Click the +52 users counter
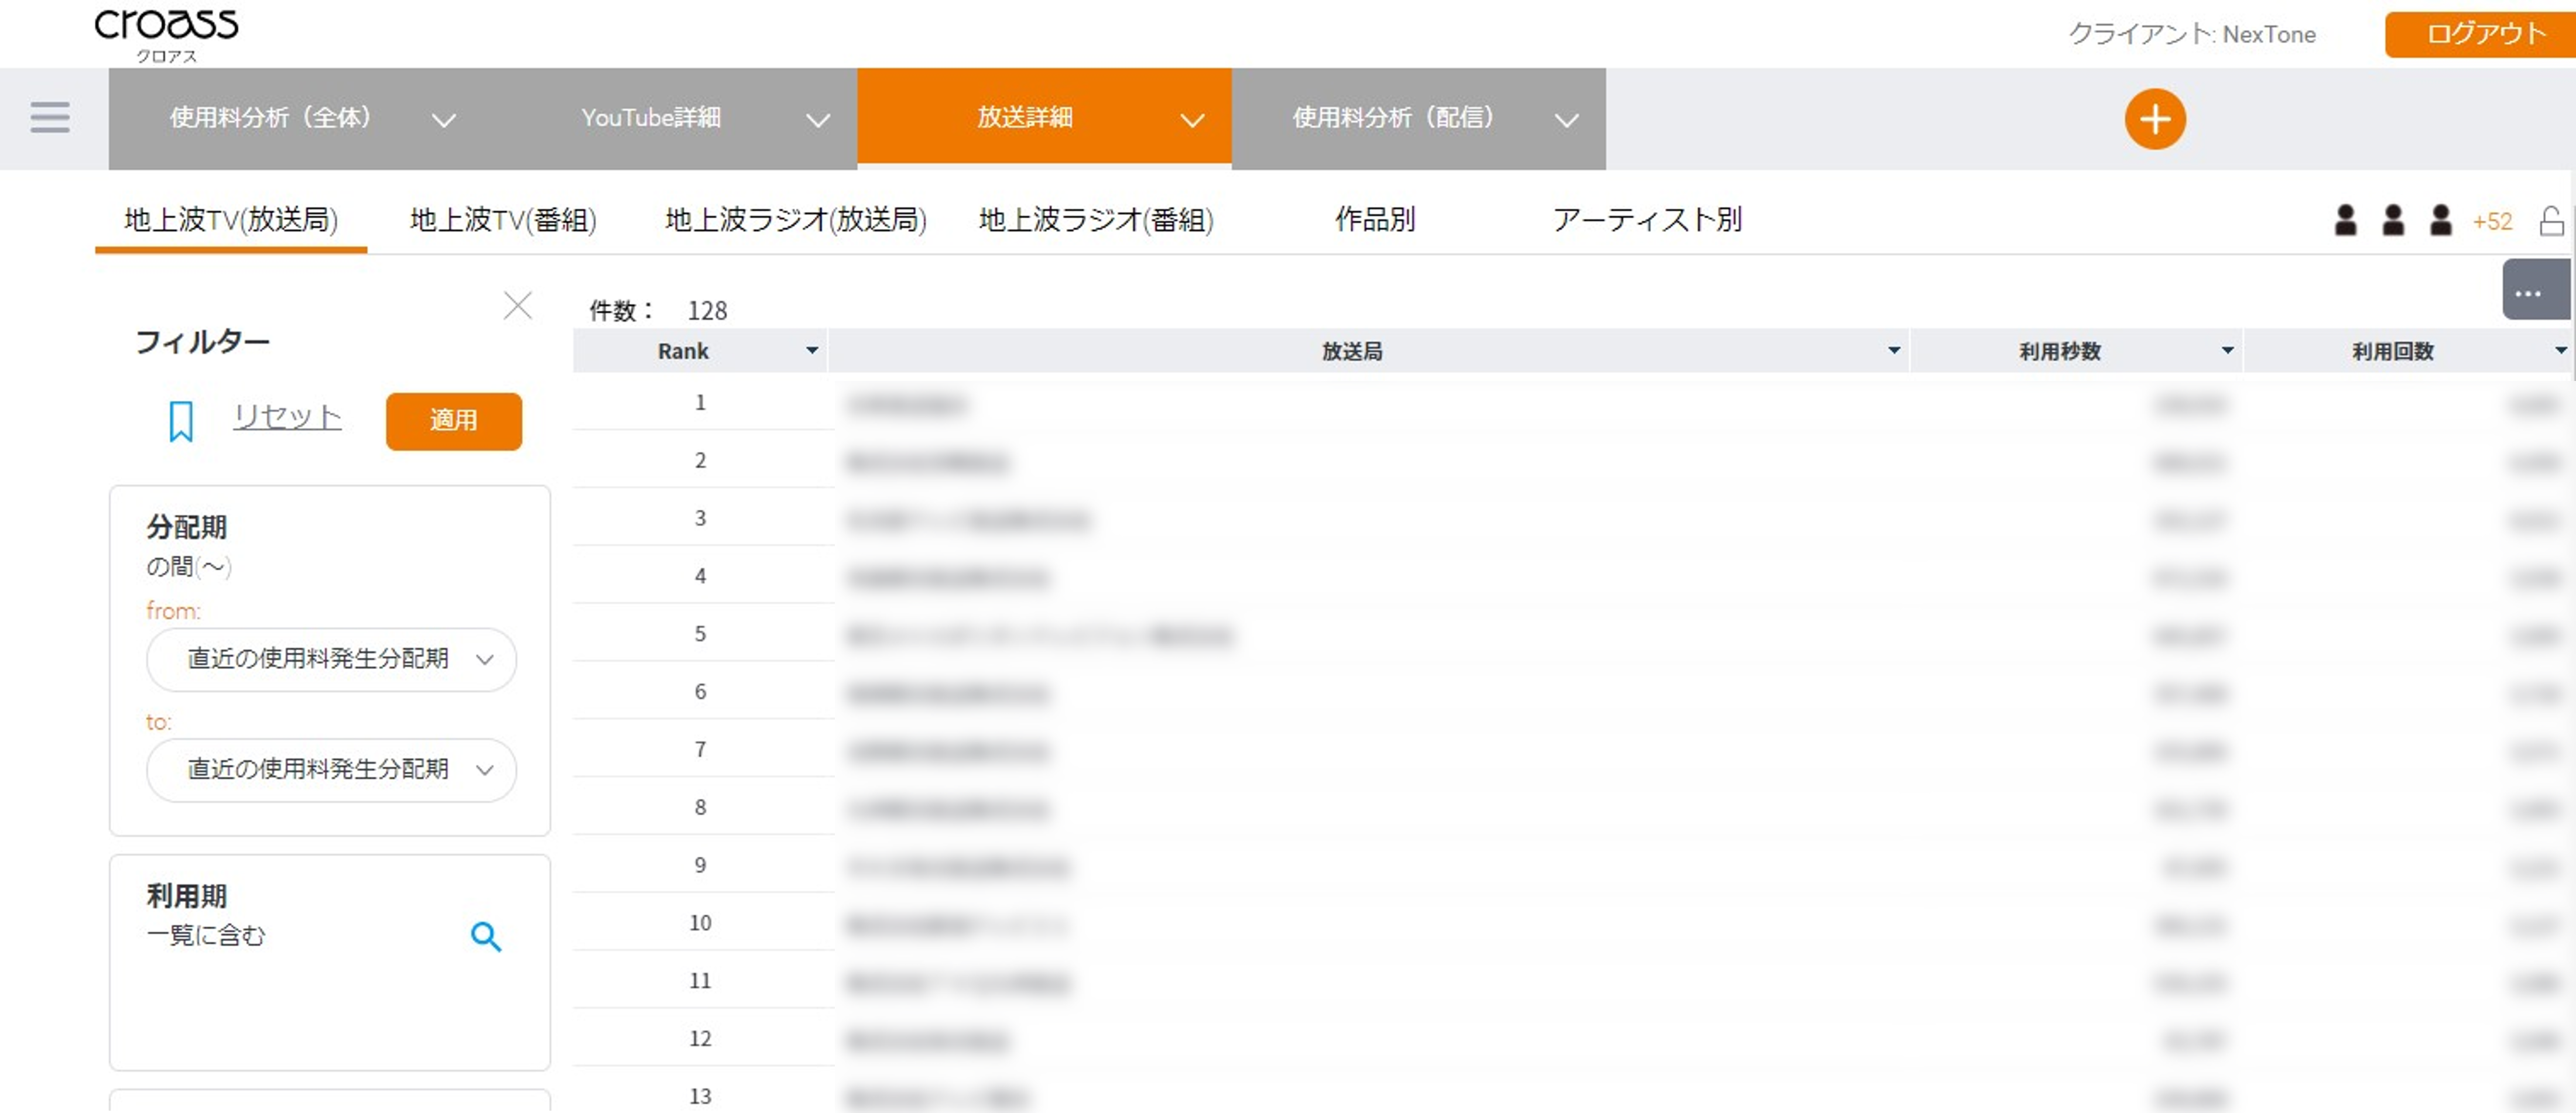The width and height of the screenshot is (2576, 1113). pyautogui.click(x=2492, y=222)
